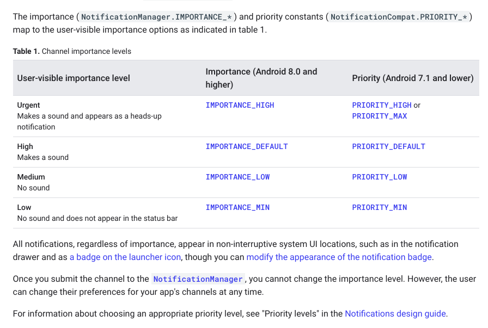
Task: Open the Notifications design guide link
Action: tap(395, 314)
